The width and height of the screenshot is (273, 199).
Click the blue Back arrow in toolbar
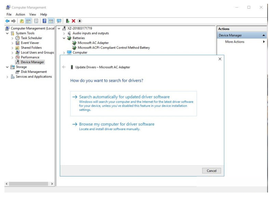coord(7,21)
